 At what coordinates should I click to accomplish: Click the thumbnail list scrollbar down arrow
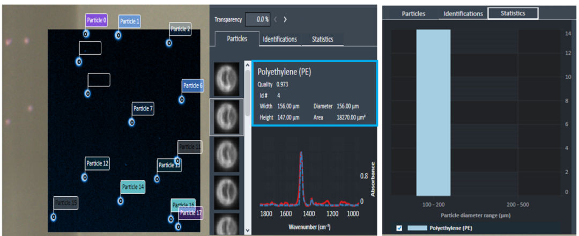[247, 231]
